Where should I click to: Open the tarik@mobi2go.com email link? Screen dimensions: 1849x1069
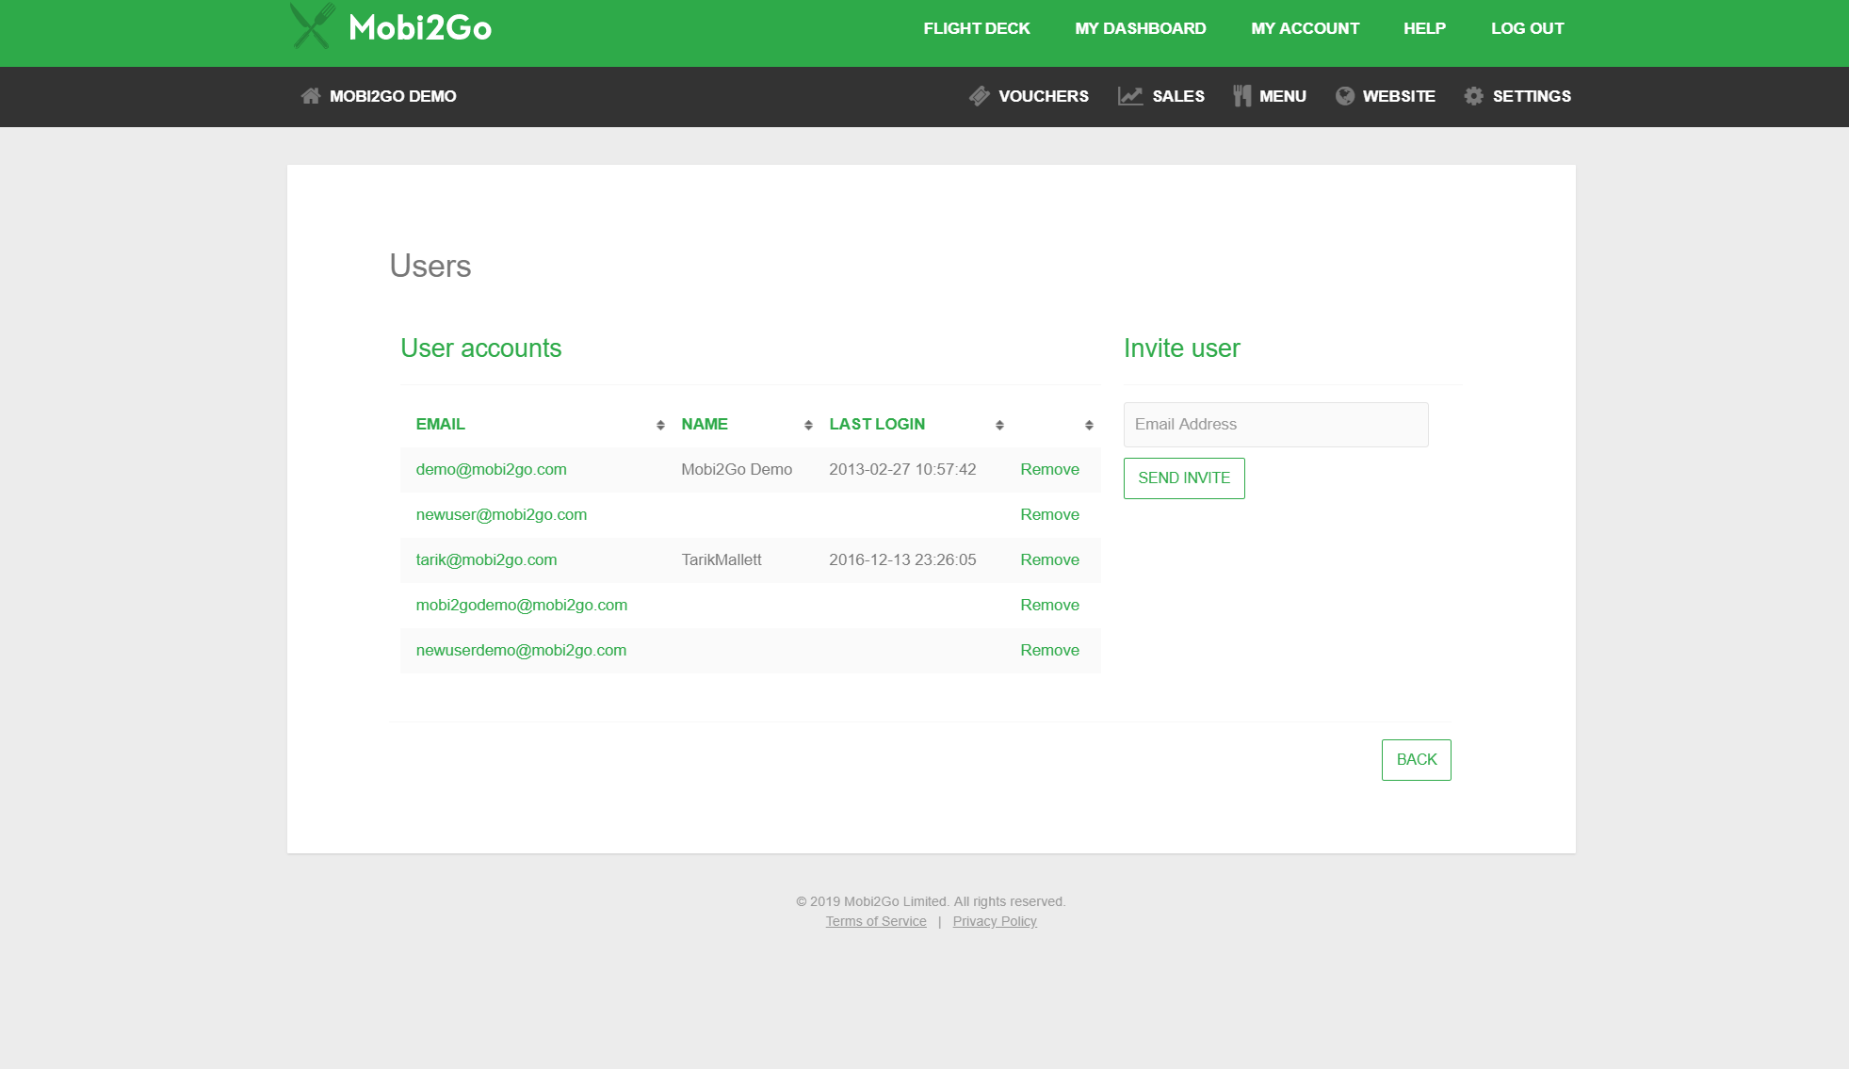pos(486,560)
